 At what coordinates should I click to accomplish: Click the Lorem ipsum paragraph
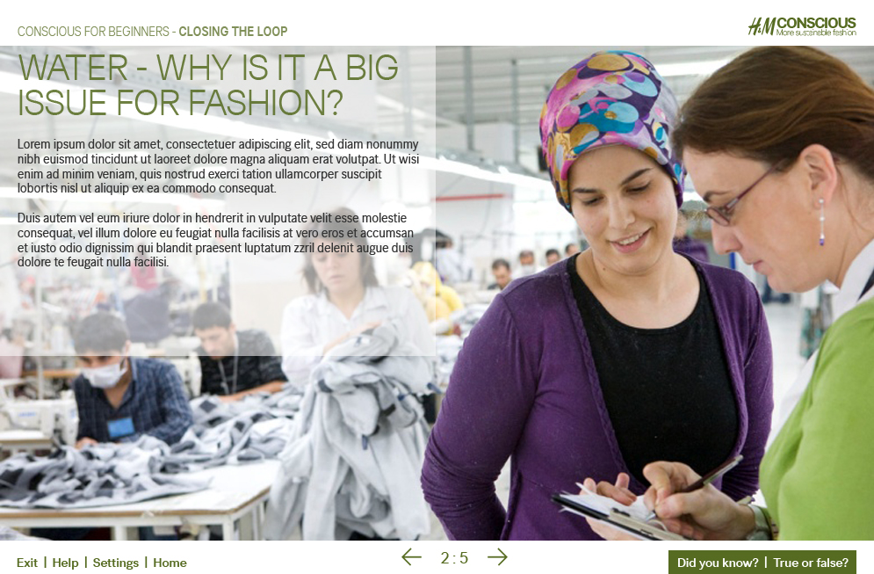[x=218, y=166]
